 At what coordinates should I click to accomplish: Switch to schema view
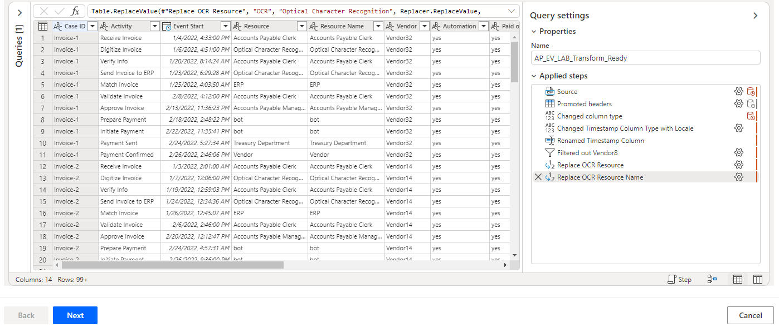click(x=757, y=280)
